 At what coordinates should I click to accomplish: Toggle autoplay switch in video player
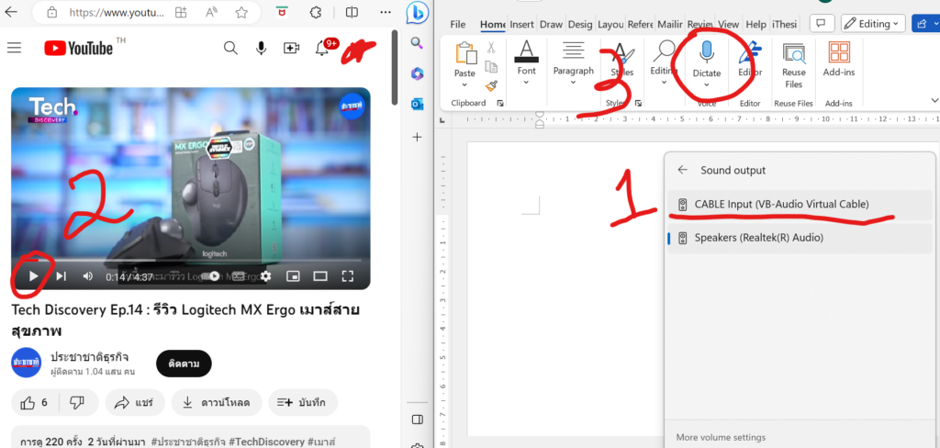coord(211,276)
